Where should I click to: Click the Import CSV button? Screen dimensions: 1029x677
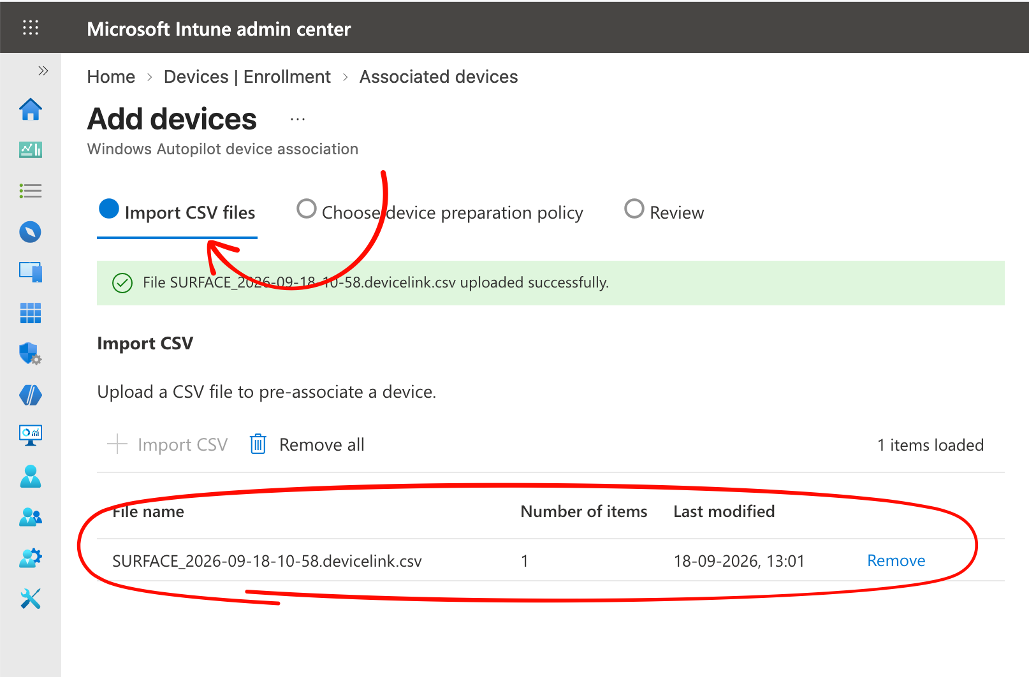(x=168, y=444)
